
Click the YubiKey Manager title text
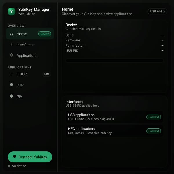click(x=34, y=10)
